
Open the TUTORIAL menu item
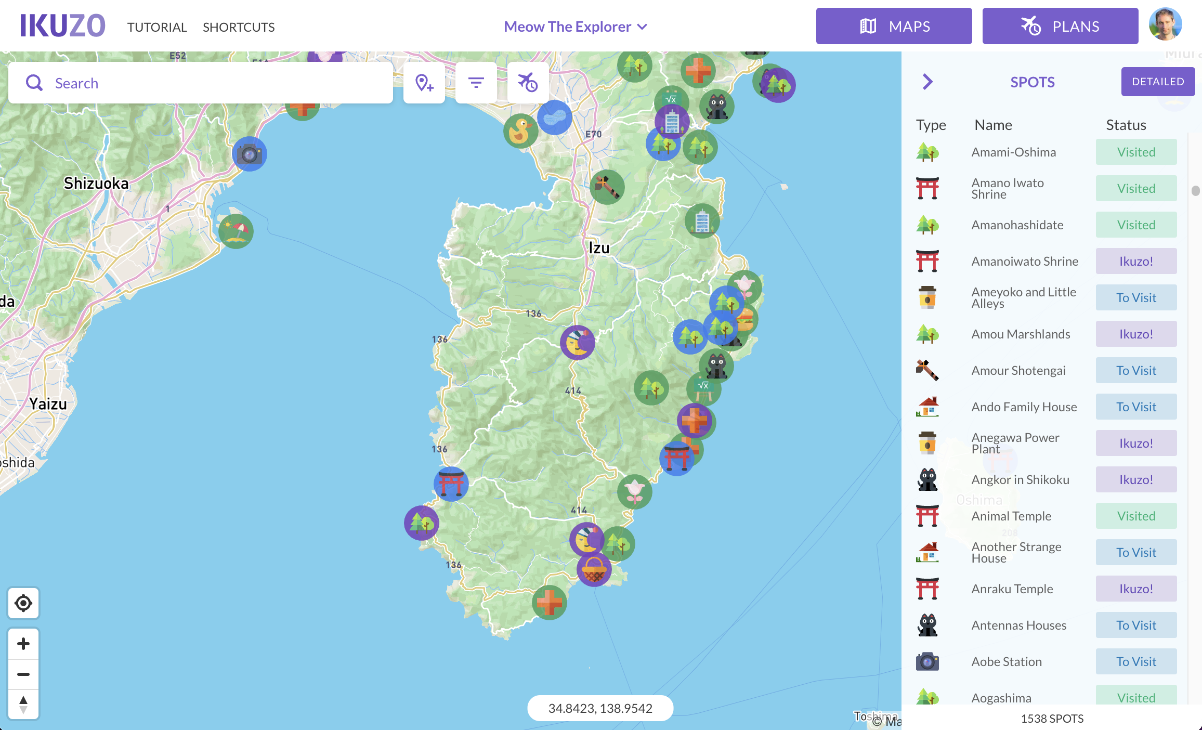157,27
